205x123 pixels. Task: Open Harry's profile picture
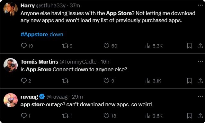coord(11,9)
